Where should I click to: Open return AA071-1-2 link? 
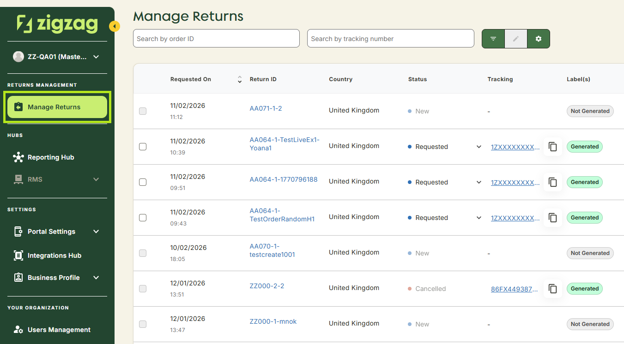(x=266, y=108)
